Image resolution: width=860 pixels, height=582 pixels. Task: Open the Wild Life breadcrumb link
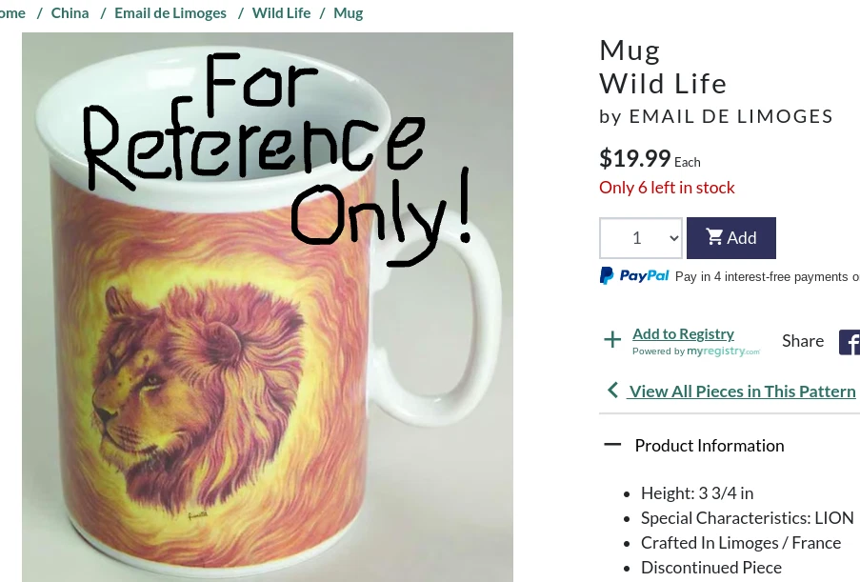click(x=281, y=13)
